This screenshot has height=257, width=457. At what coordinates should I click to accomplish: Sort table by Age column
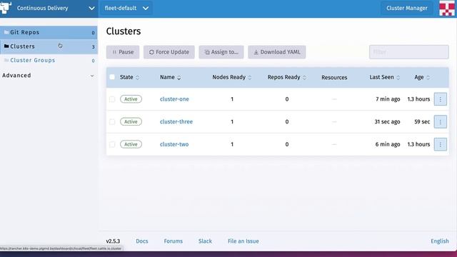(x=422, y=77)
